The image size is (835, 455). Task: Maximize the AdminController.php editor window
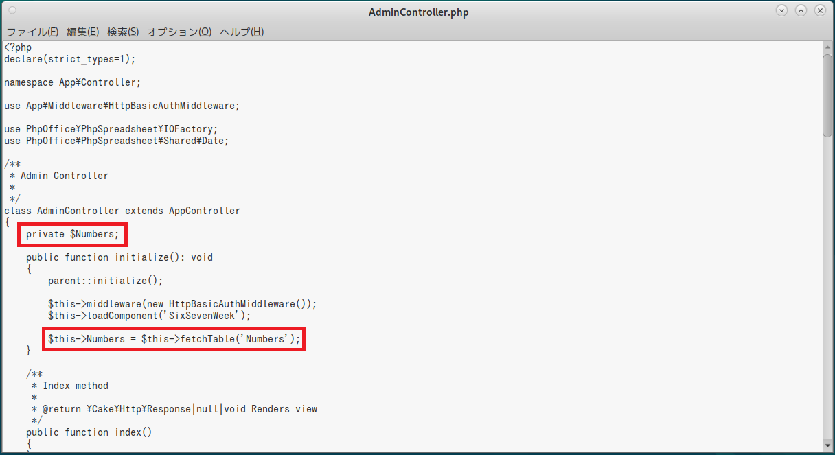[x=801, y=11]
